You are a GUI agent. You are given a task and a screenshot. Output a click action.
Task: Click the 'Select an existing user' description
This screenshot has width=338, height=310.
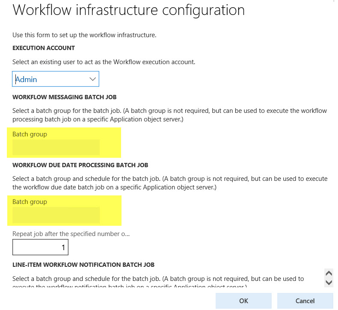click(x=104, y=62)
